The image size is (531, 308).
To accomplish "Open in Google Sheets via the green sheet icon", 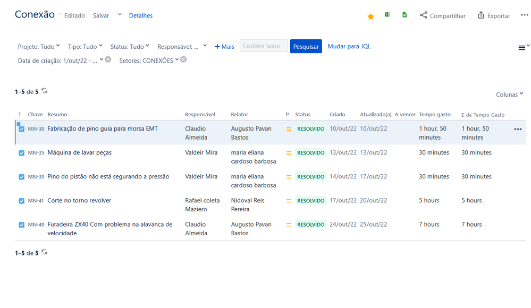I will click(404, 14).
